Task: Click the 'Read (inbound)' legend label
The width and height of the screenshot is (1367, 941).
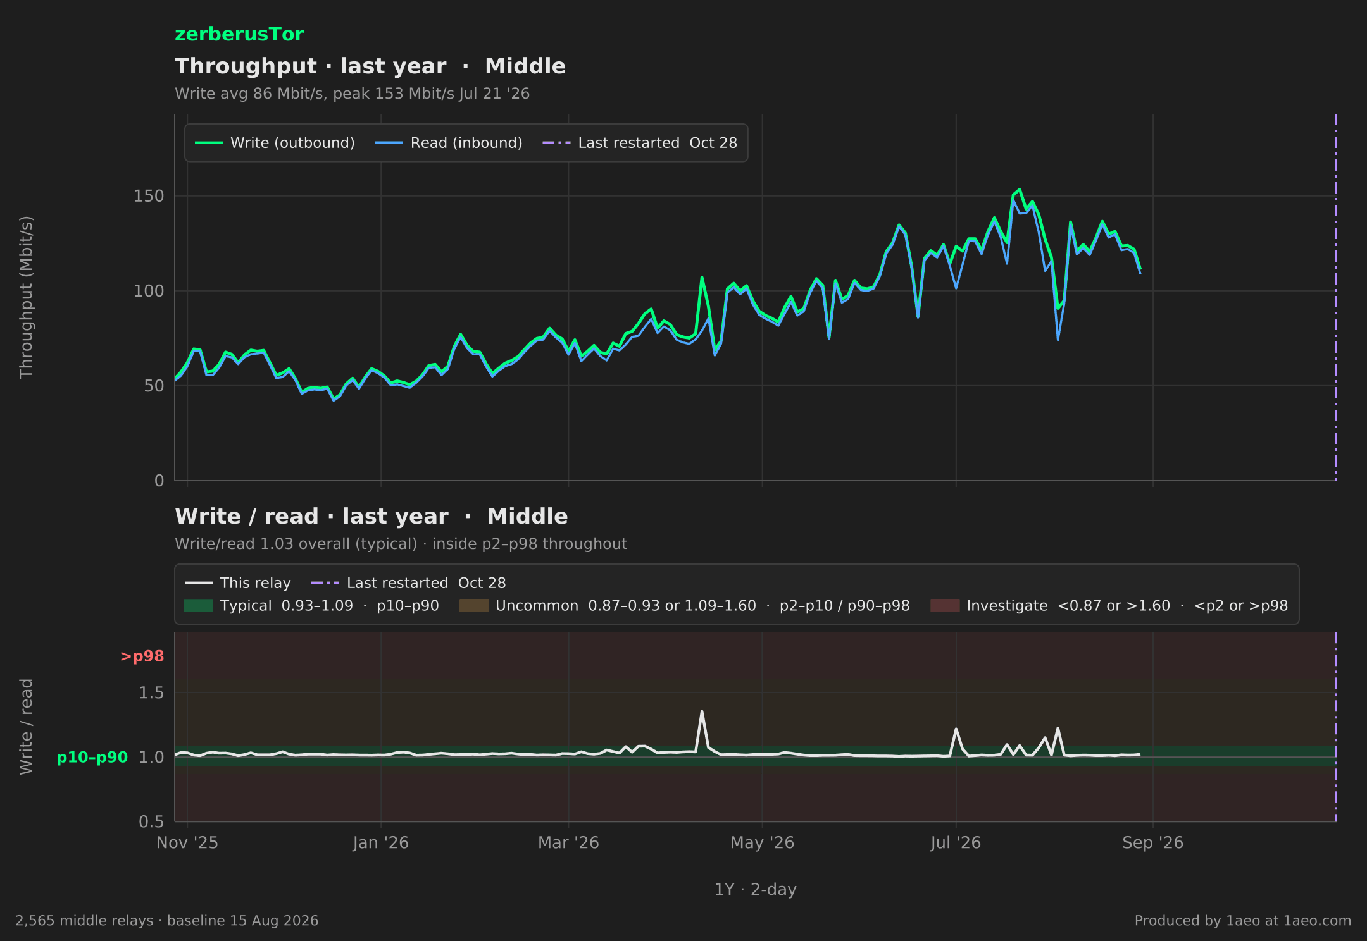Action: (x=466, y=143)
